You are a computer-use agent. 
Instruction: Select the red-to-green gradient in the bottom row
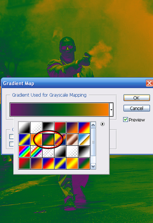point(24,163)
